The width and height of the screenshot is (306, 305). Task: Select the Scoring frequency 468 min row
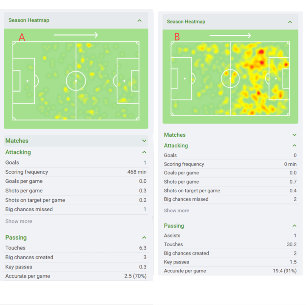pos(76,172)
